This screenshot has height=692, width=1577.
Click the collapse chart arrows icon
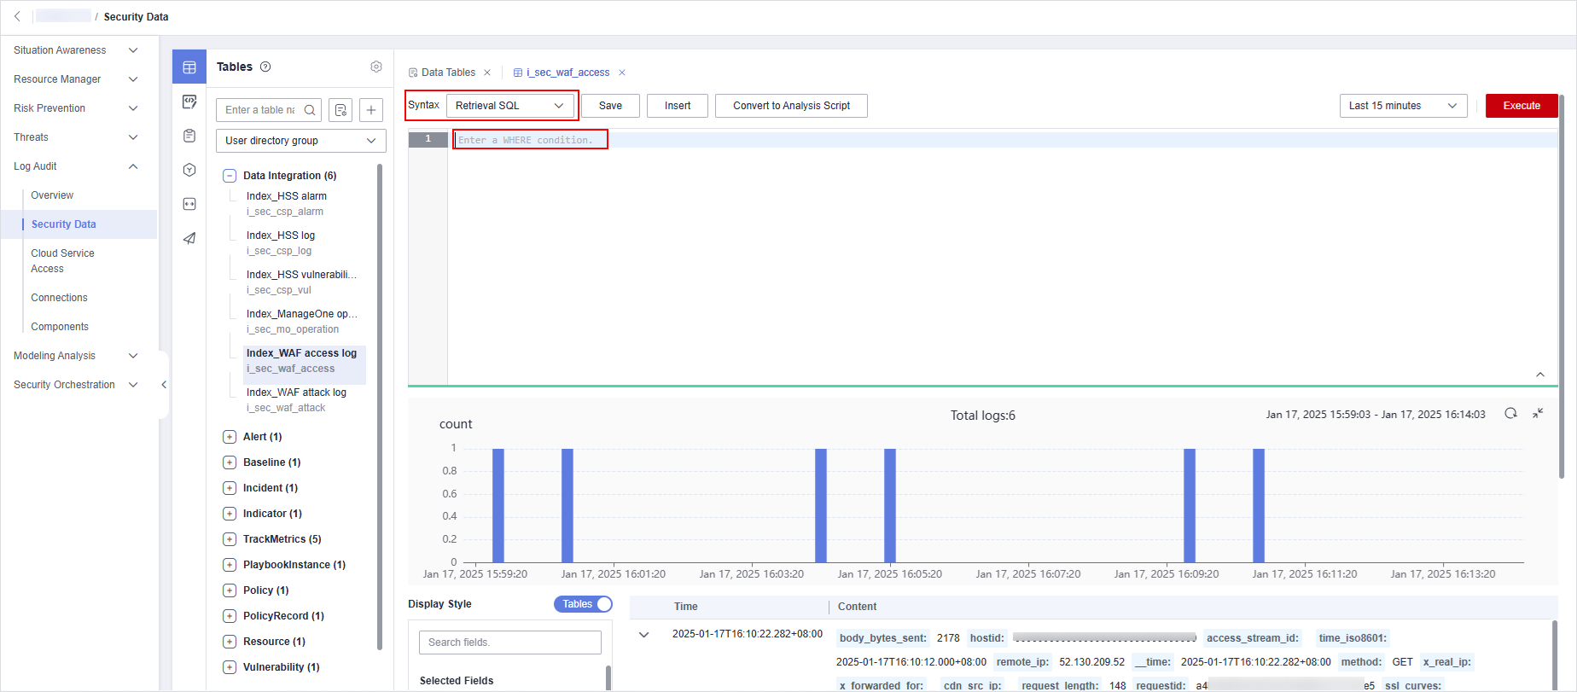click(x=1538, y=413)
